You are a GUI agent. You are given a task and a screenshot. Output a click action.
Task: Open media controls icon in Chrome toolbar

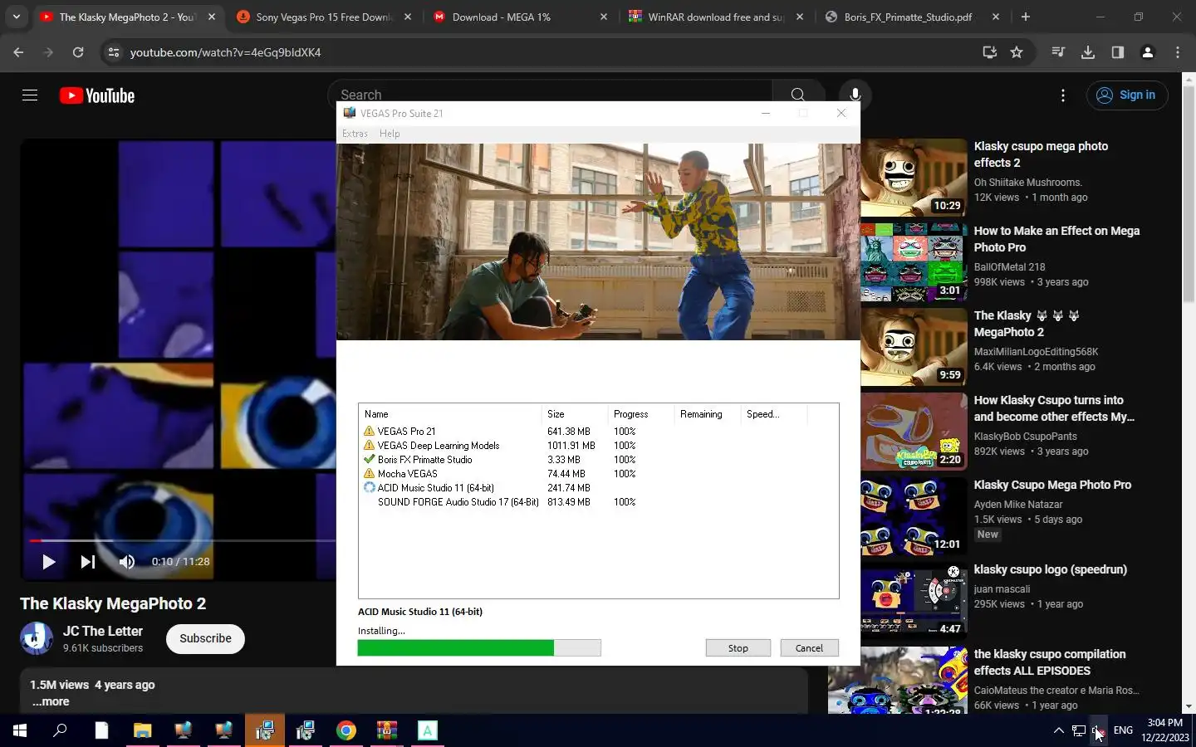click(1058, 52)
